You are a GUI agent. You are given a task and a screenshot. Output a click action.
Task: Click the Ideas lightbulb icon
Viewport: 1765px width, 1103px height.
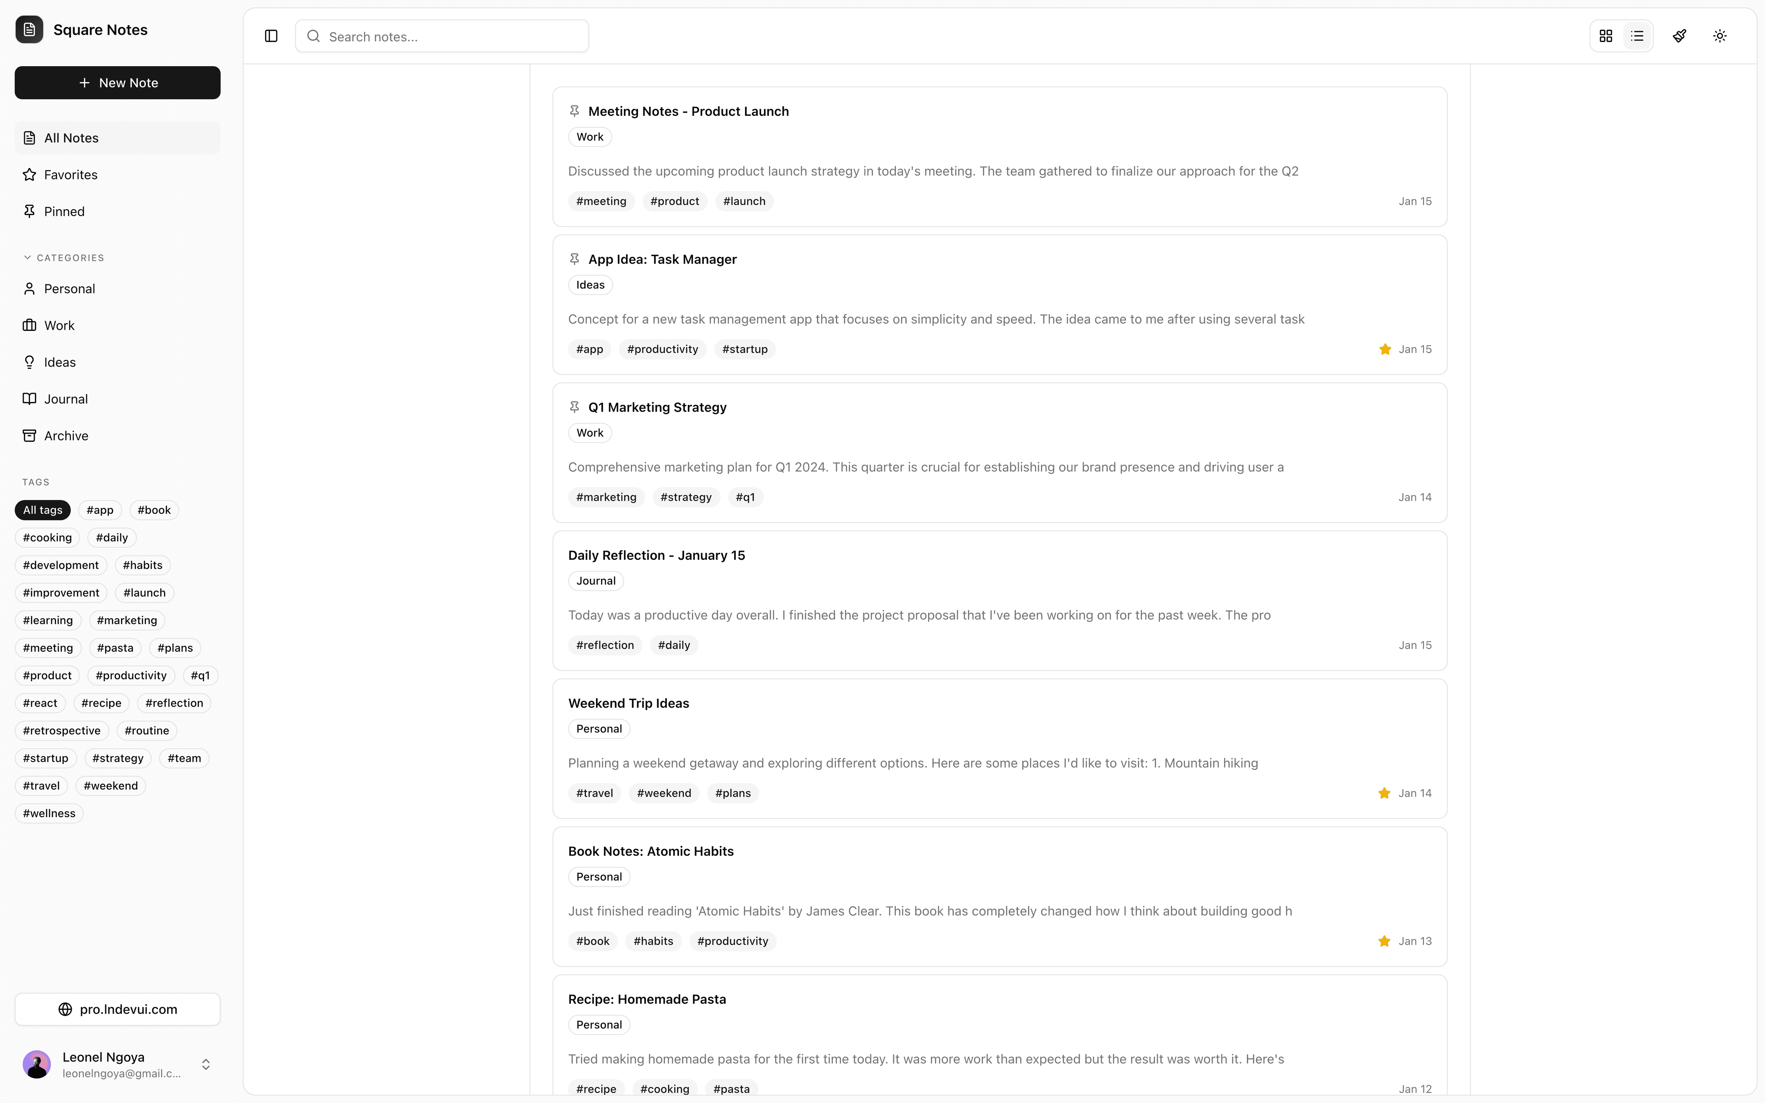tap(29, 363)
